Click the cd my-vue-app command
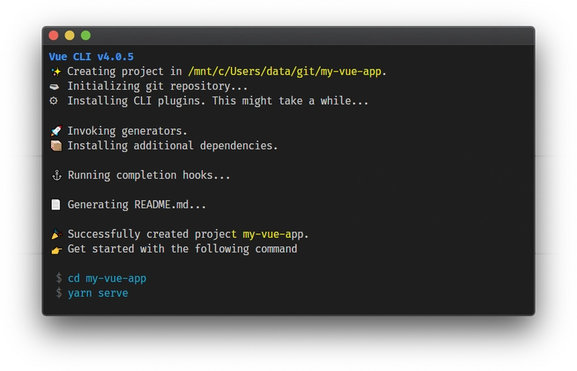The width and height of the screenshot is (577, 371). (107, 278)
